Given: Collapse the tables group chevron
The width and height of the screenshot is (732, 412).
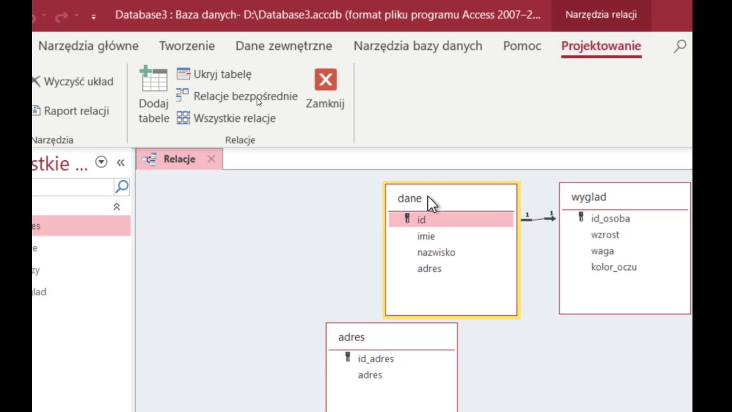Looking at the screenshot, I should 117,207.
